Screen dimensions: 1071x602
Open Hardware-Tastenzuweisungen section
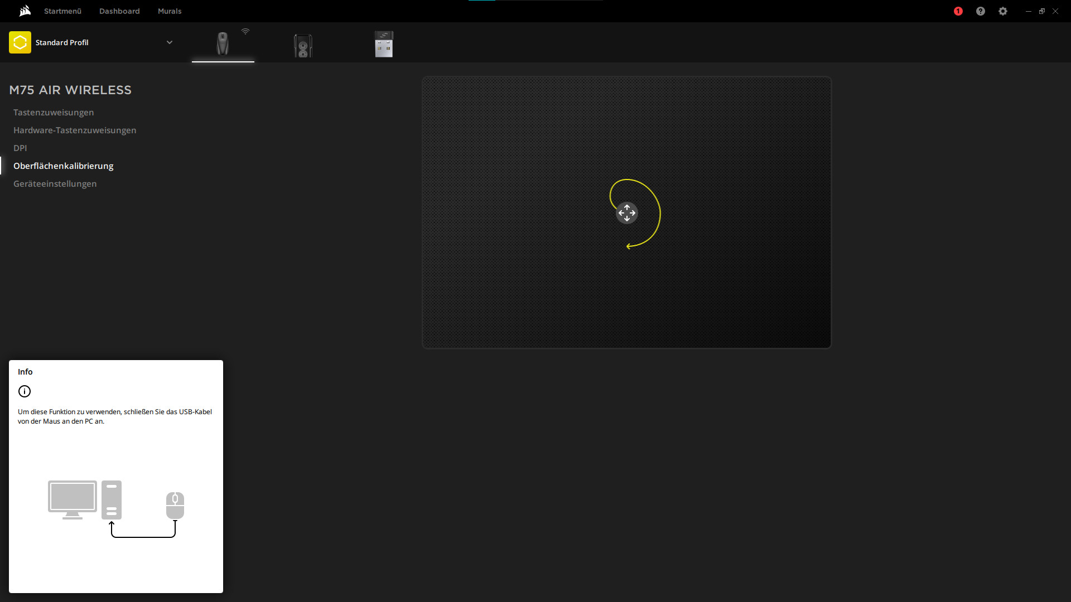75,130
